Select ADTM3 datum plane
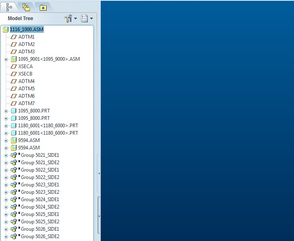Image resolution: width=294 pixels, height=241 pixels. pyautogui.click(x=27, y=51)
